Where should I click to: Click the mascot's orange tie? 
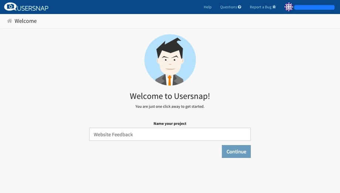170,80
